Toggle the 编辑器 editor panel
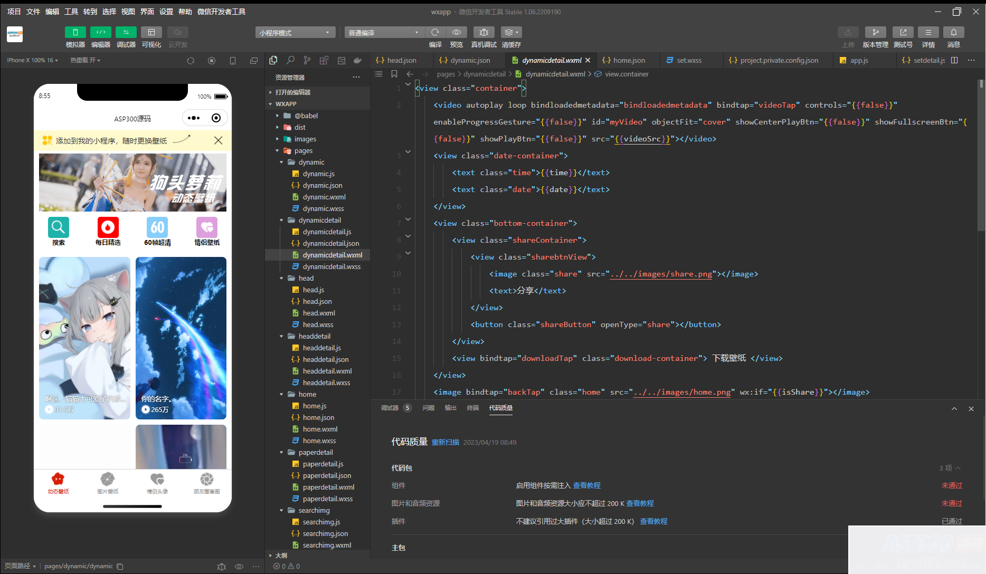 click(100, 33)
